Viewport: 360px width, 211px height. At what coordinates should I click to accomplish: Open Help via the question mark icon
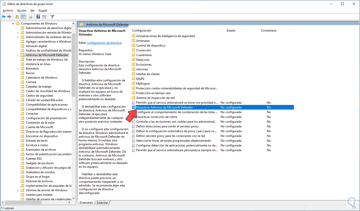[38, 17]
